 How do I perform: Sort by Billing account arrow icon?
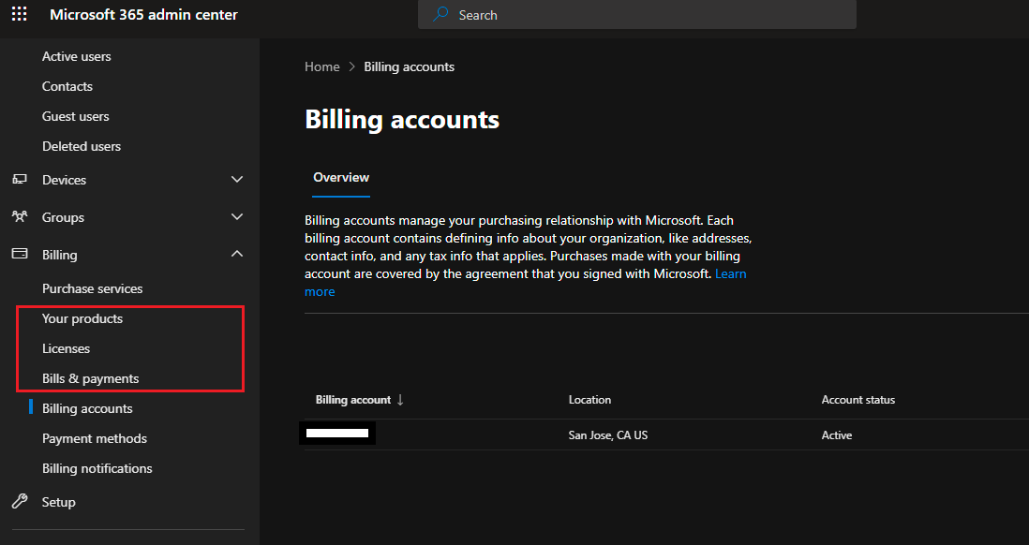(400, 400)
